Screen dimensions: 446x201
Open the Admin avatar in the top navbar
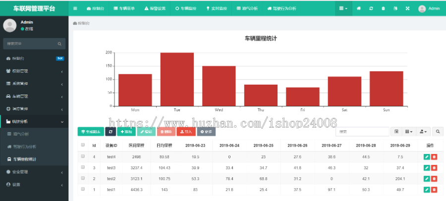coord(422,8)
